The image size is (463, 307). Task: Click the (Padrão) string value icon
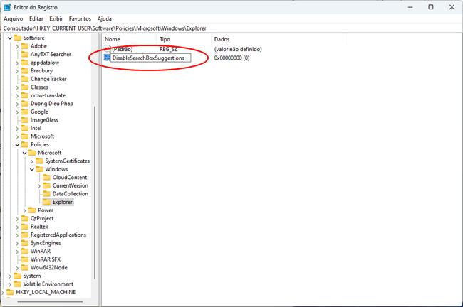[108, 48]
